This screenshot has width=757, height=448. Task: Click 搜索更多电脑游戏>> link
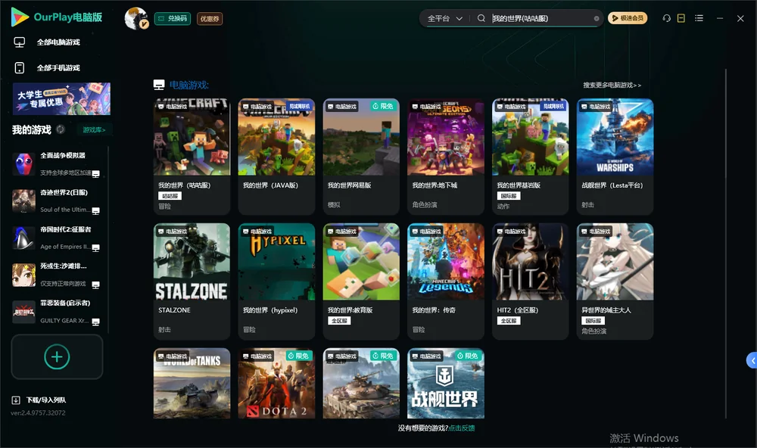coord(612,86)
